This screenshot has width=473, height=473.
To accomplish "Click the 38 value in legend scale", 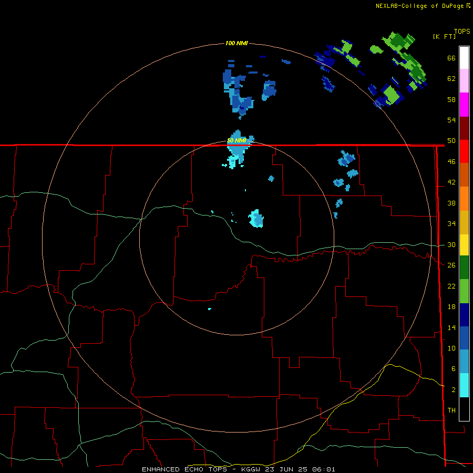I will [x=451, y=203].
